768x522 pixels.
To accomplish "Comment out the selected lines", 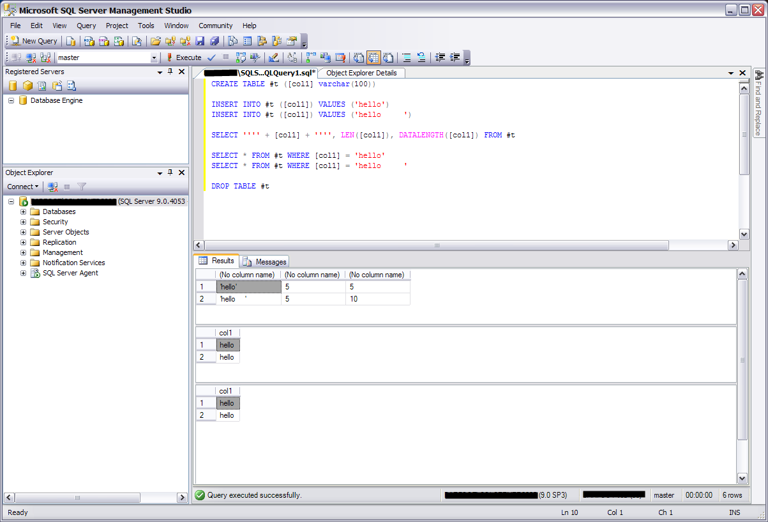I will (x=407, y=58).
